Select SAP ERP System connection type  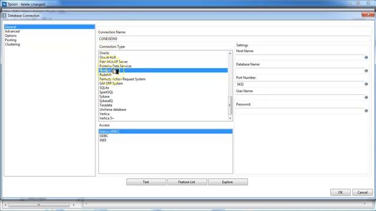pos(111,83)
